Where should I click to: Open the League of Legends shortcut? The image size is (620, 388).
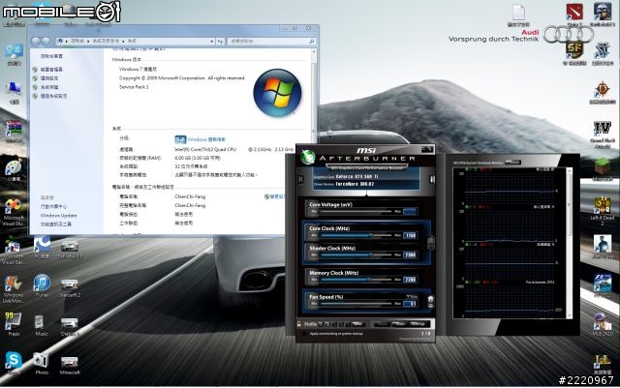(602, 364)
